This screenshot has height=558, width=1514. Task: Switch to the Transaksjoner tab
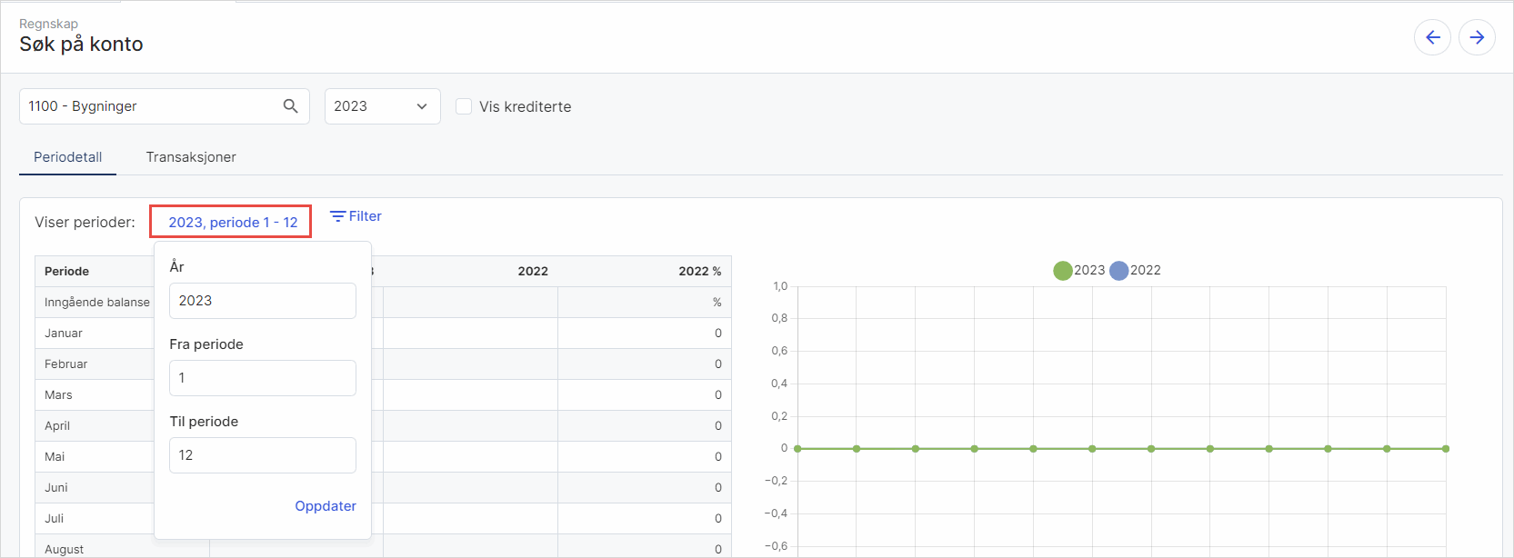pyautogui.click(x=191, y=157)
